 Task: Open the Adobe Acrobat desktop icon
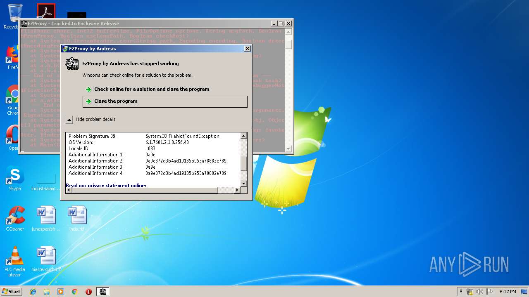(x=46, y=12)
